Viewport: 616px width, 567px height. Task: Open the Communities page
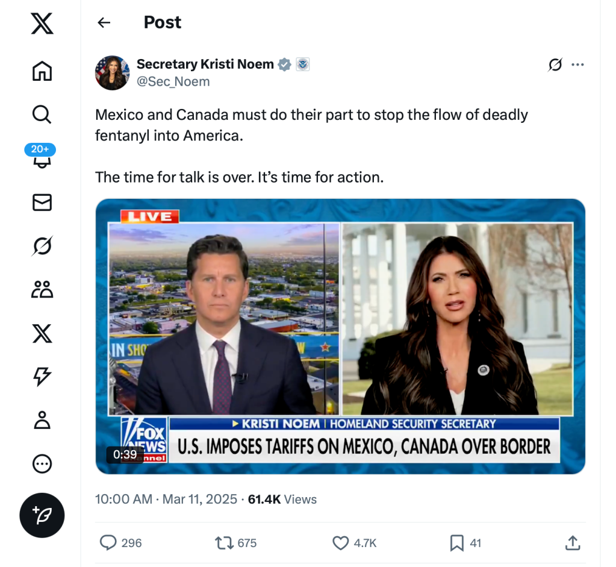tap(42, 290)
